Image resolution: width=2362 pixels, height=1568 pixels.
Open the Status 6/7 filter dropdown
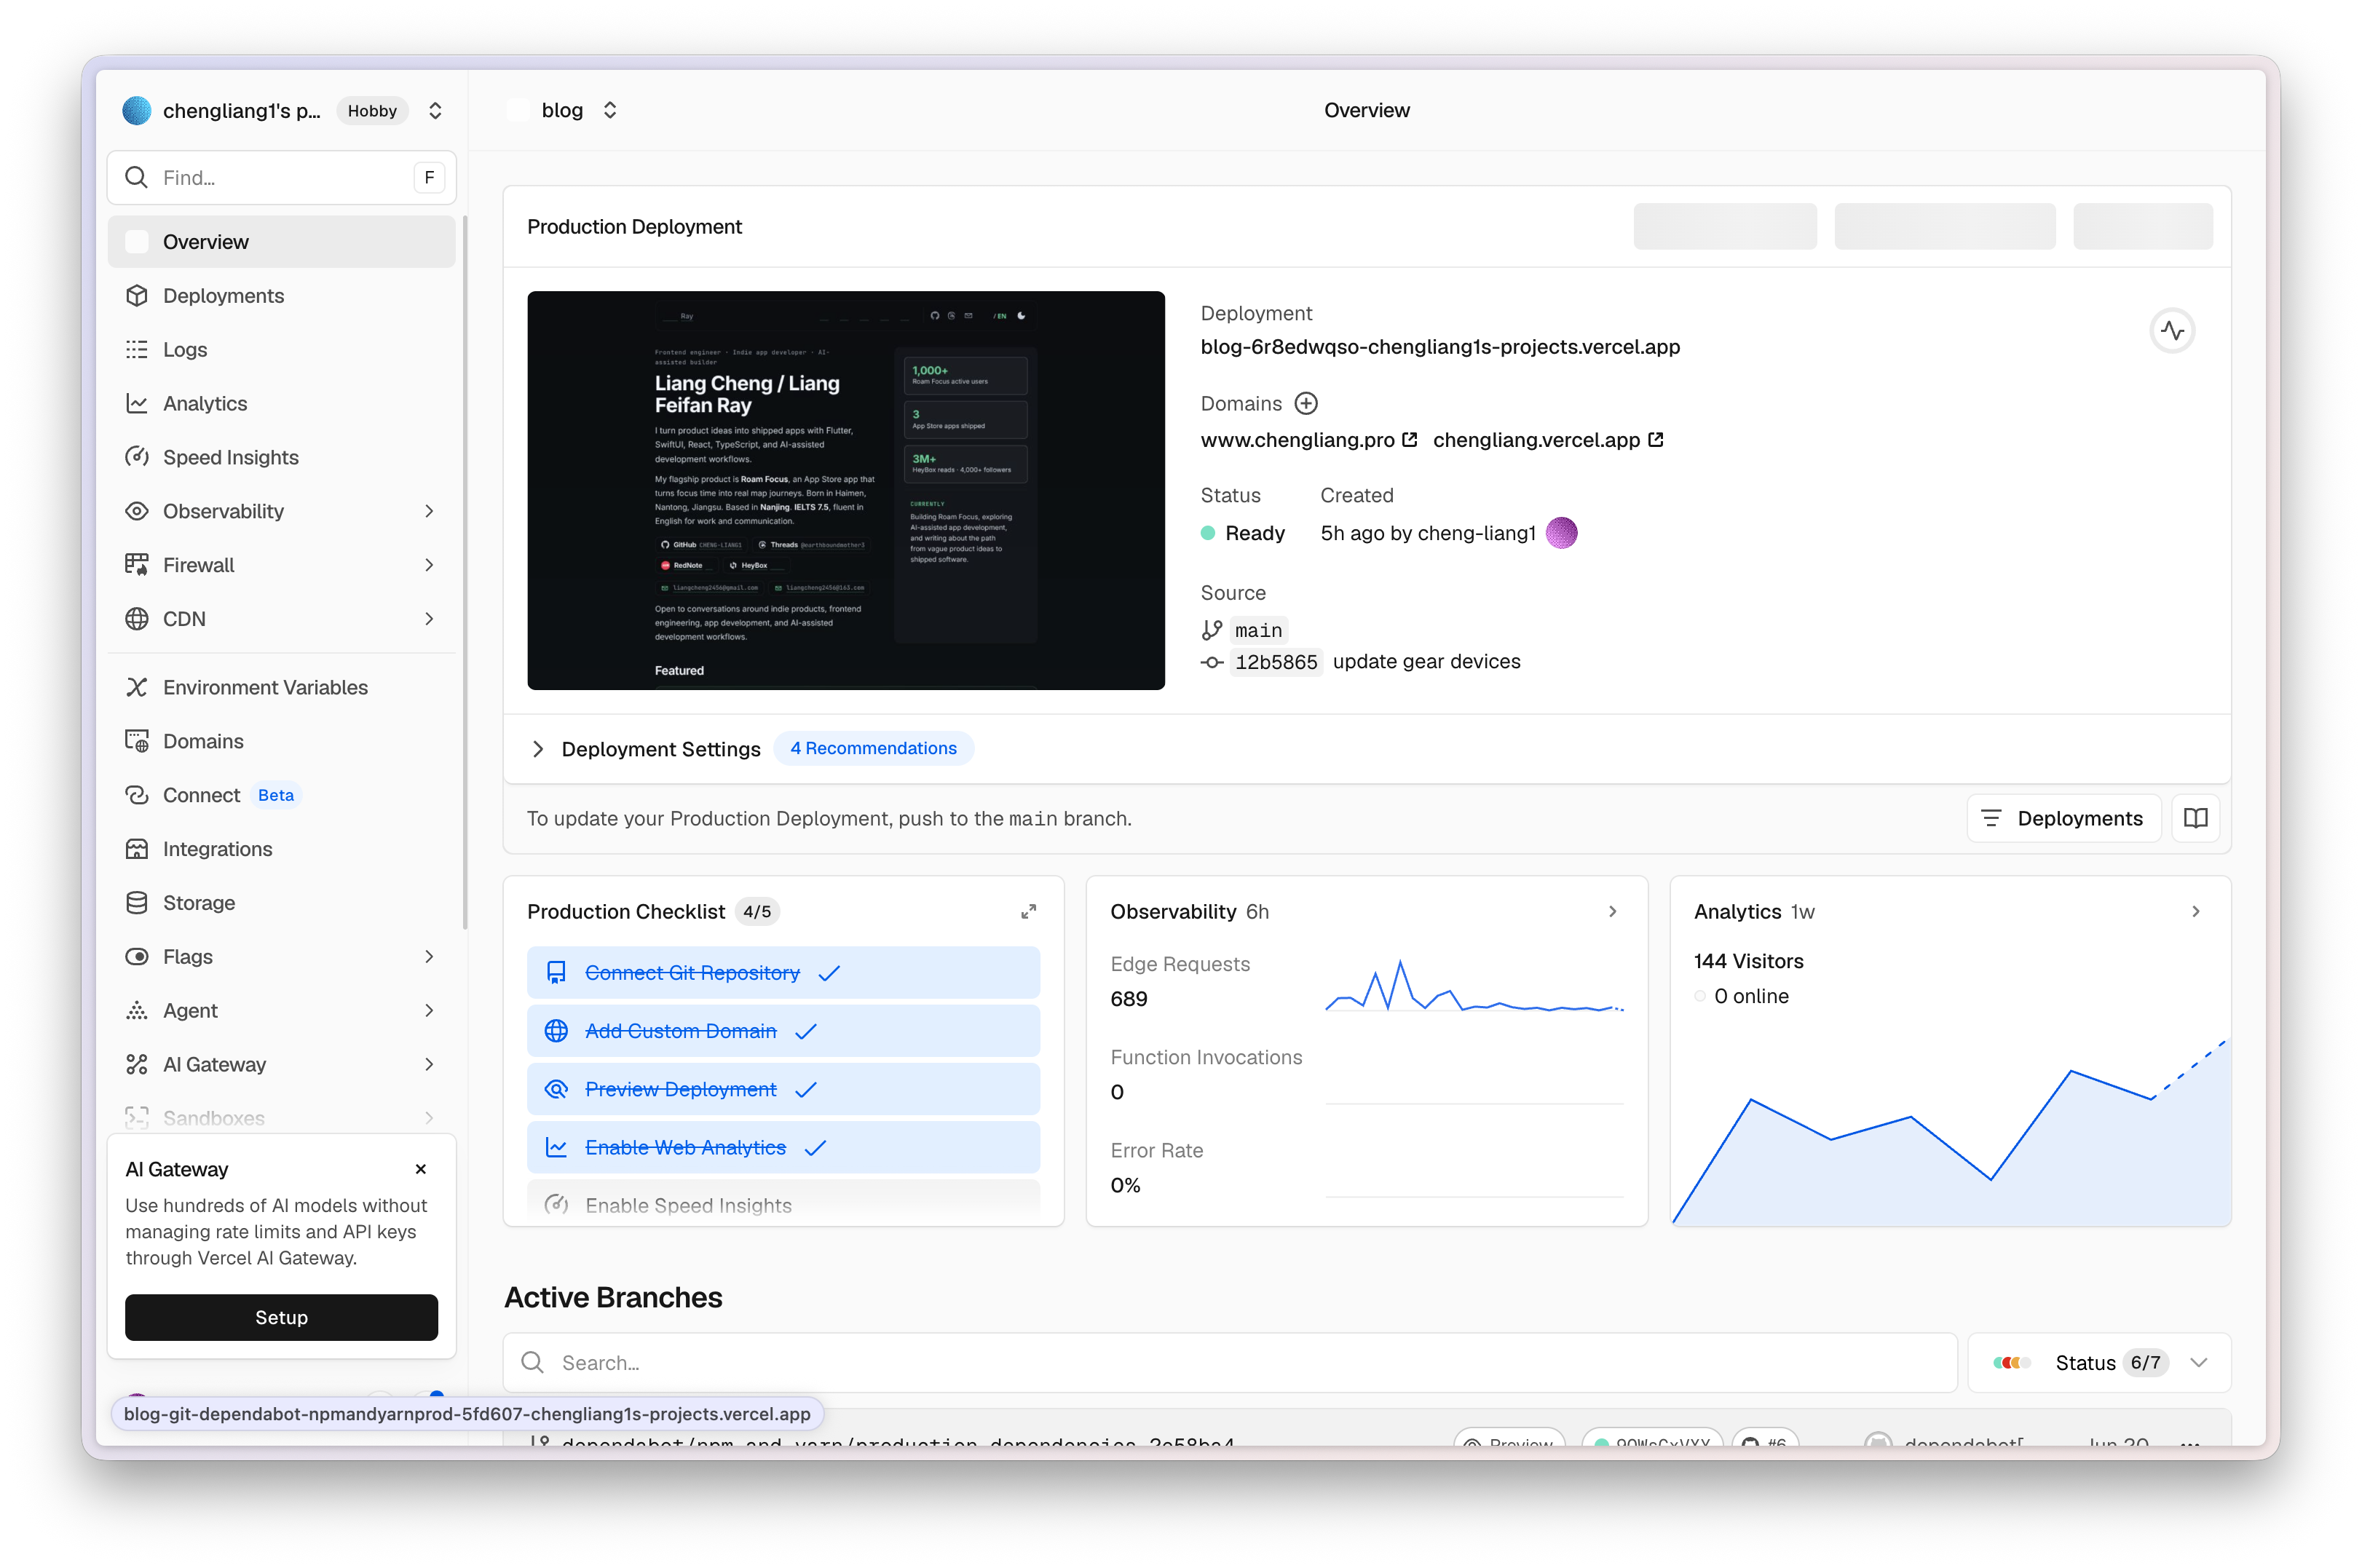tap(2099, 1363)
